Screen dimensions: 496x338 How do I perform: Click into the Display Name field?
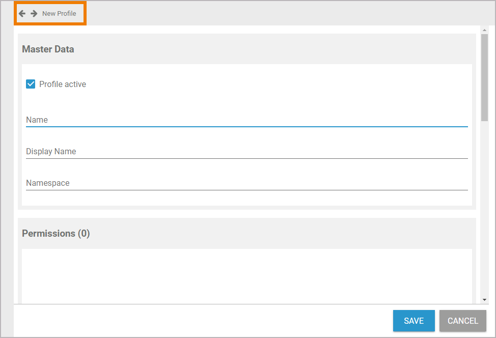click(x=246, y=152)
